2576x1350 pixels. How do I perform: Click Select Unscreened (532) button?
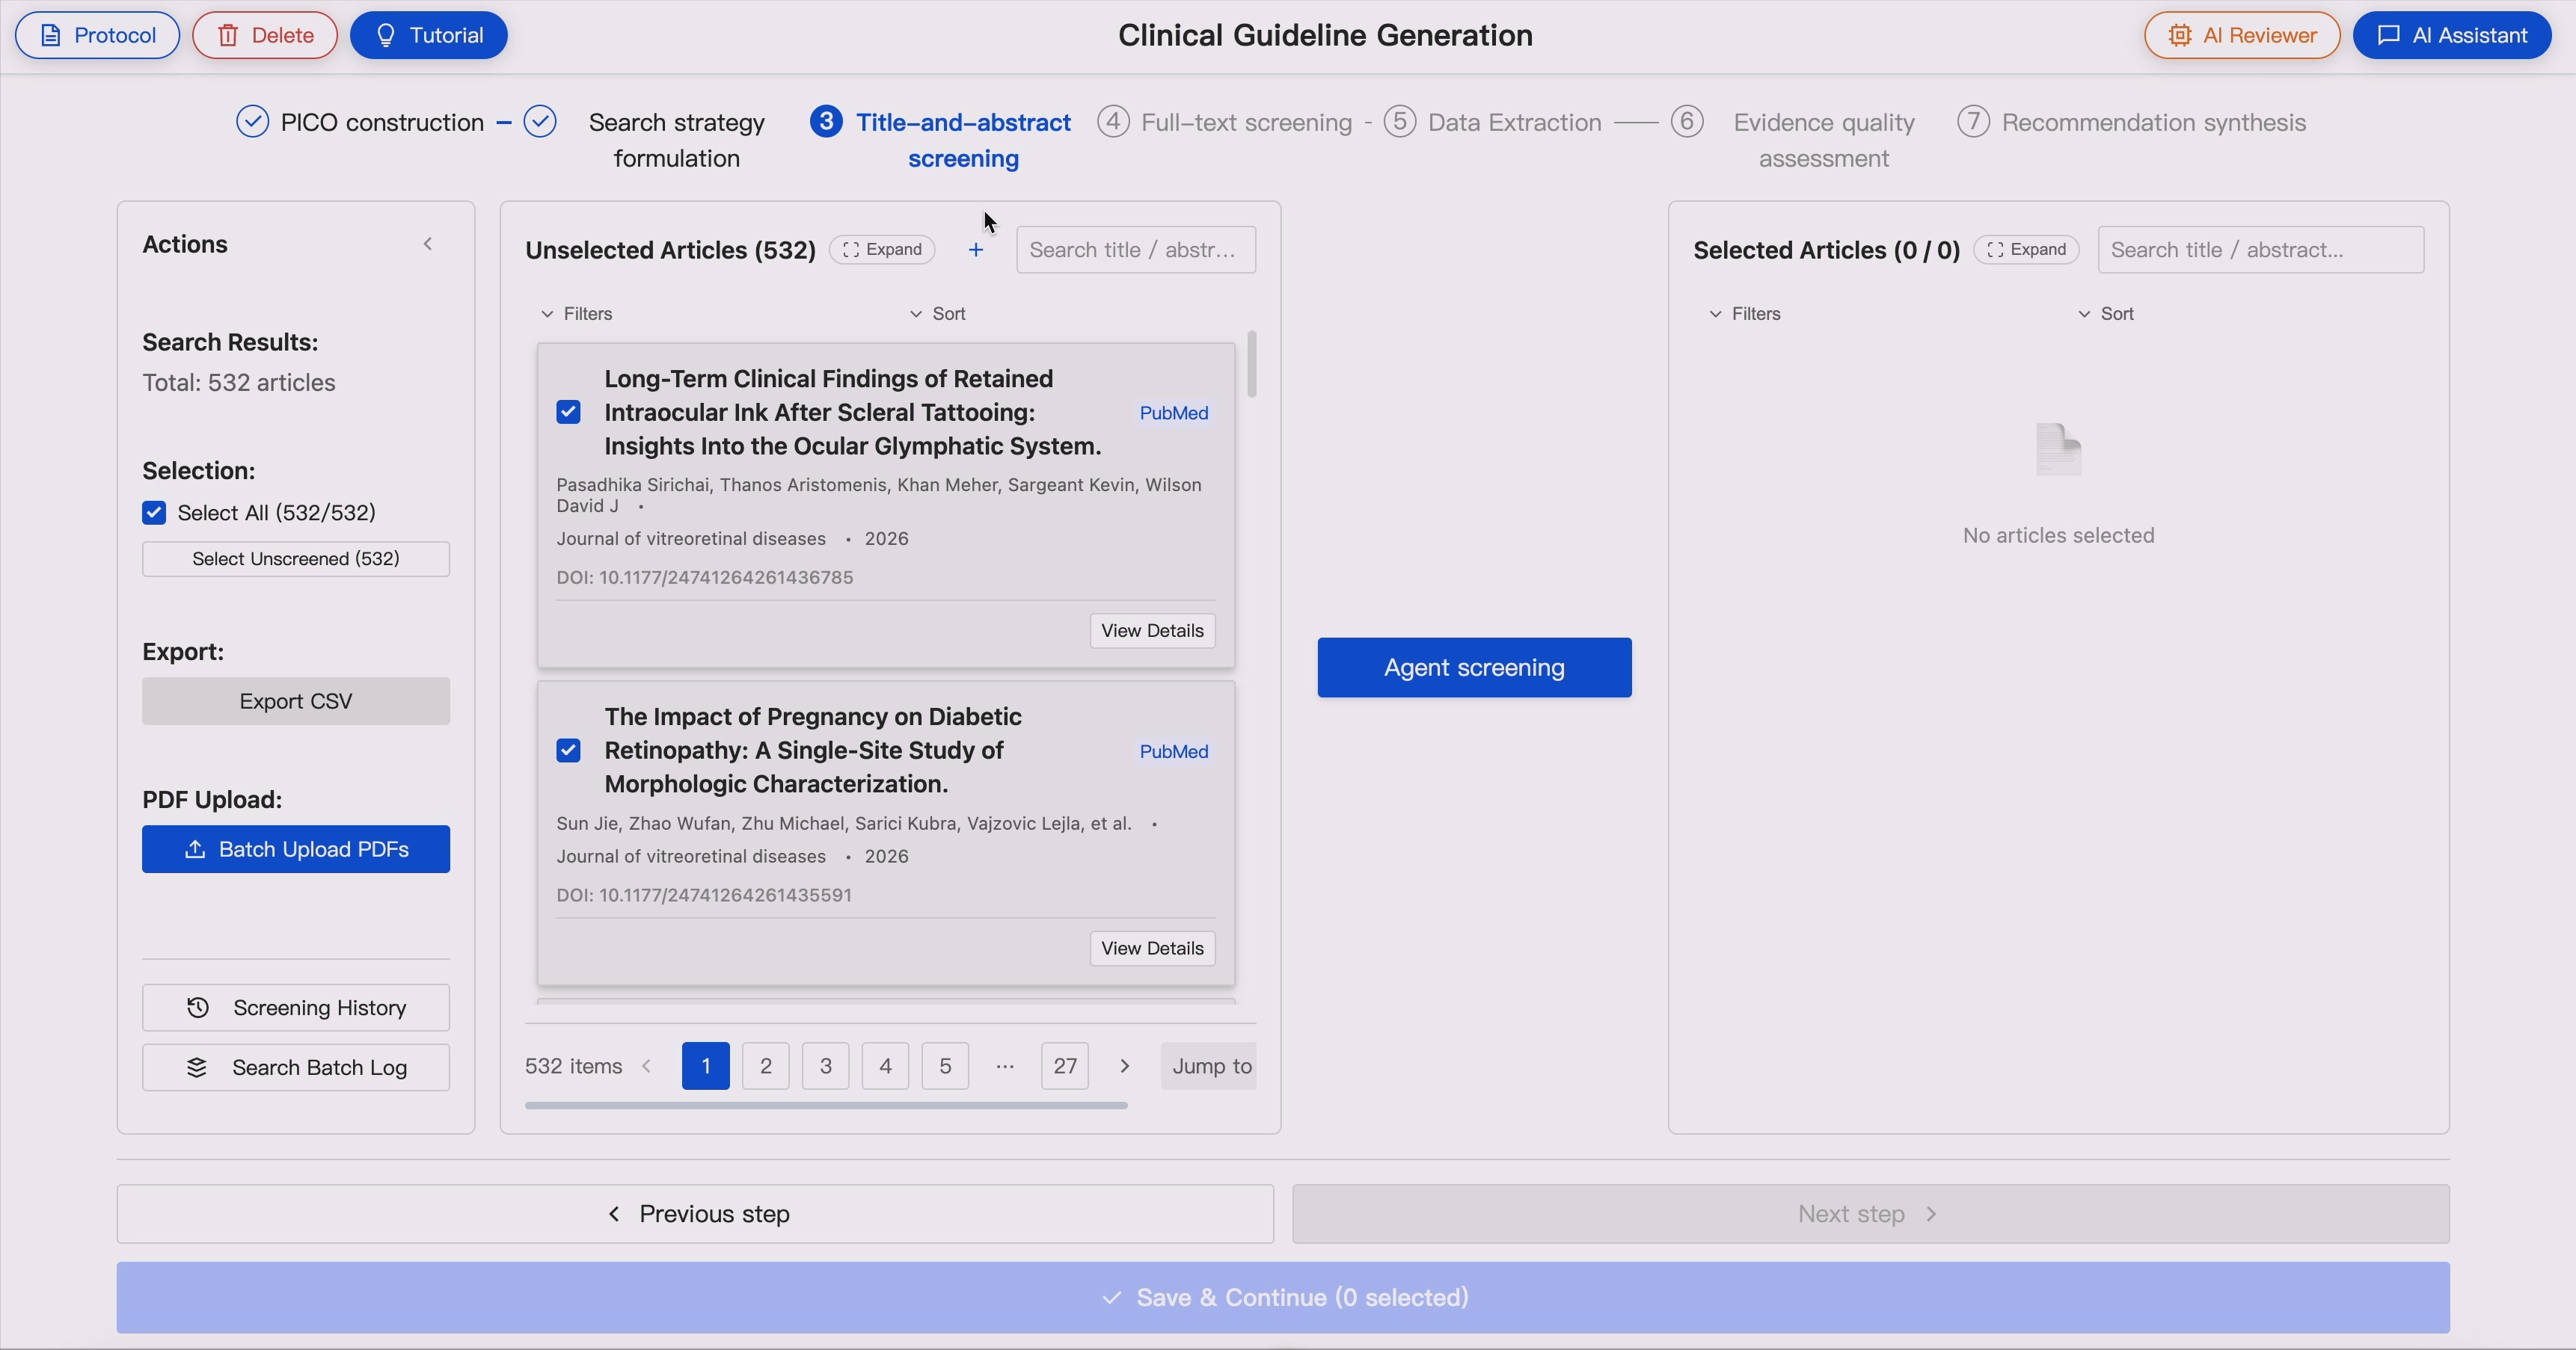click(296, 558)
